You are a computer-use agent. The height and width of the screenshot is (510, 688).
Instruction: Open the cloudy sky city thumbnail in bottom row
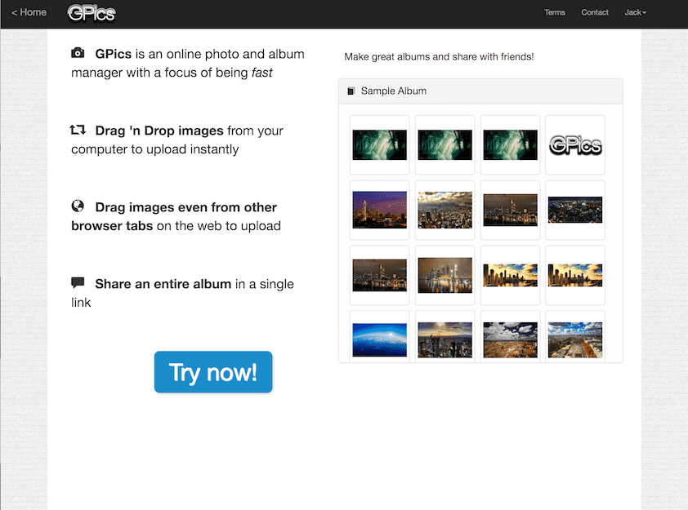click(x=510, y=339)
